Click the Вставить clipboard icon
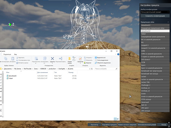This screenshot has height=128, width=171. [13, 59]
